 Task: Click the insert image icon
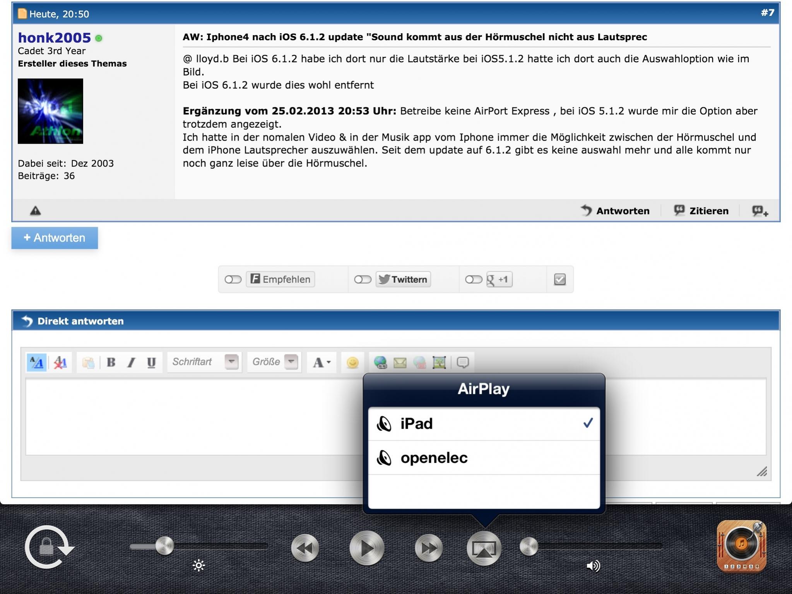point(439,362)
